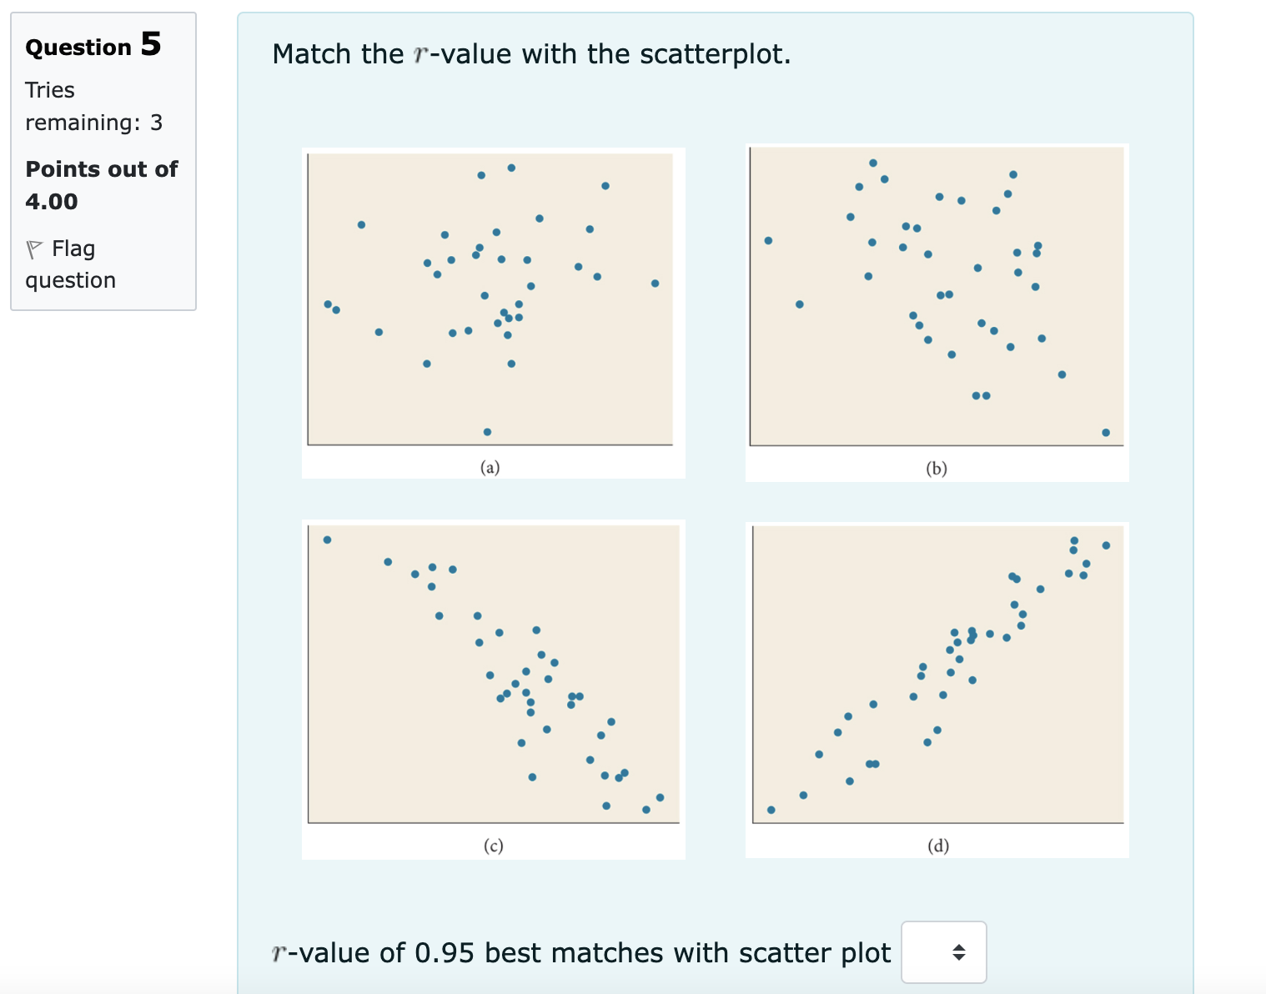Click the bottom-right data point in scatterplot (b)

(x=1106, y=432)
